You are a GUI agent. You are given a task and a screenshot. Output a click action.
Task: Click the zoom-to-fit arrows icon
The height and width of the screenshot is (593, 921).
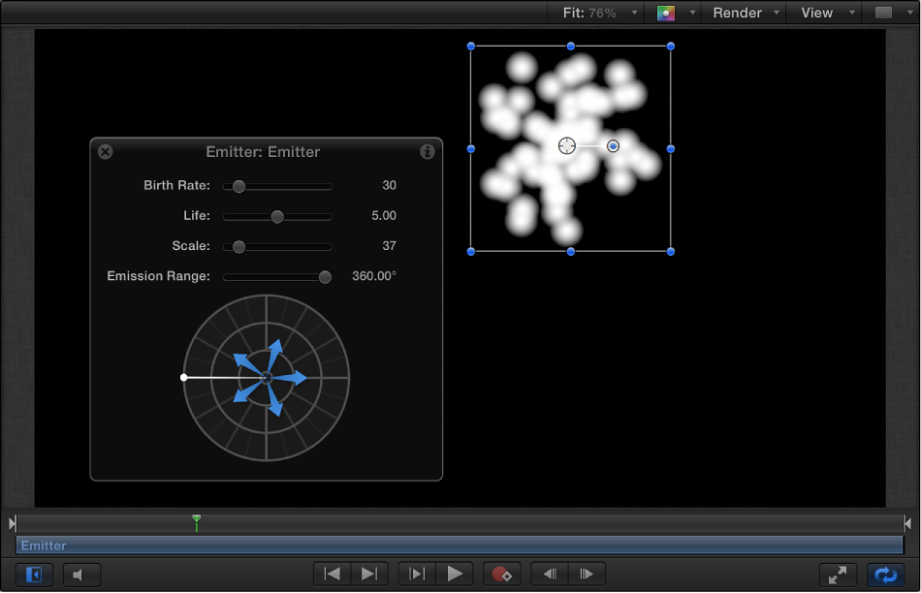click(x=838, y=574)
